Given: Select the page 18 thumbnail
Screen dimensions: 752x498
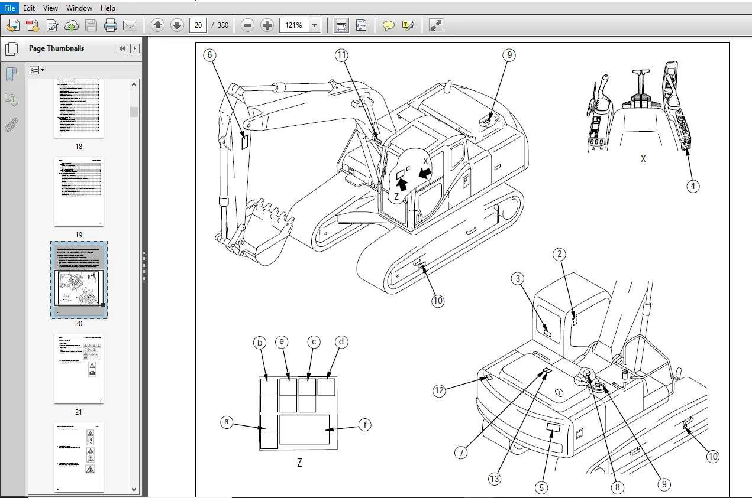Looking at the screenshot, I should (x=79, y=109).
